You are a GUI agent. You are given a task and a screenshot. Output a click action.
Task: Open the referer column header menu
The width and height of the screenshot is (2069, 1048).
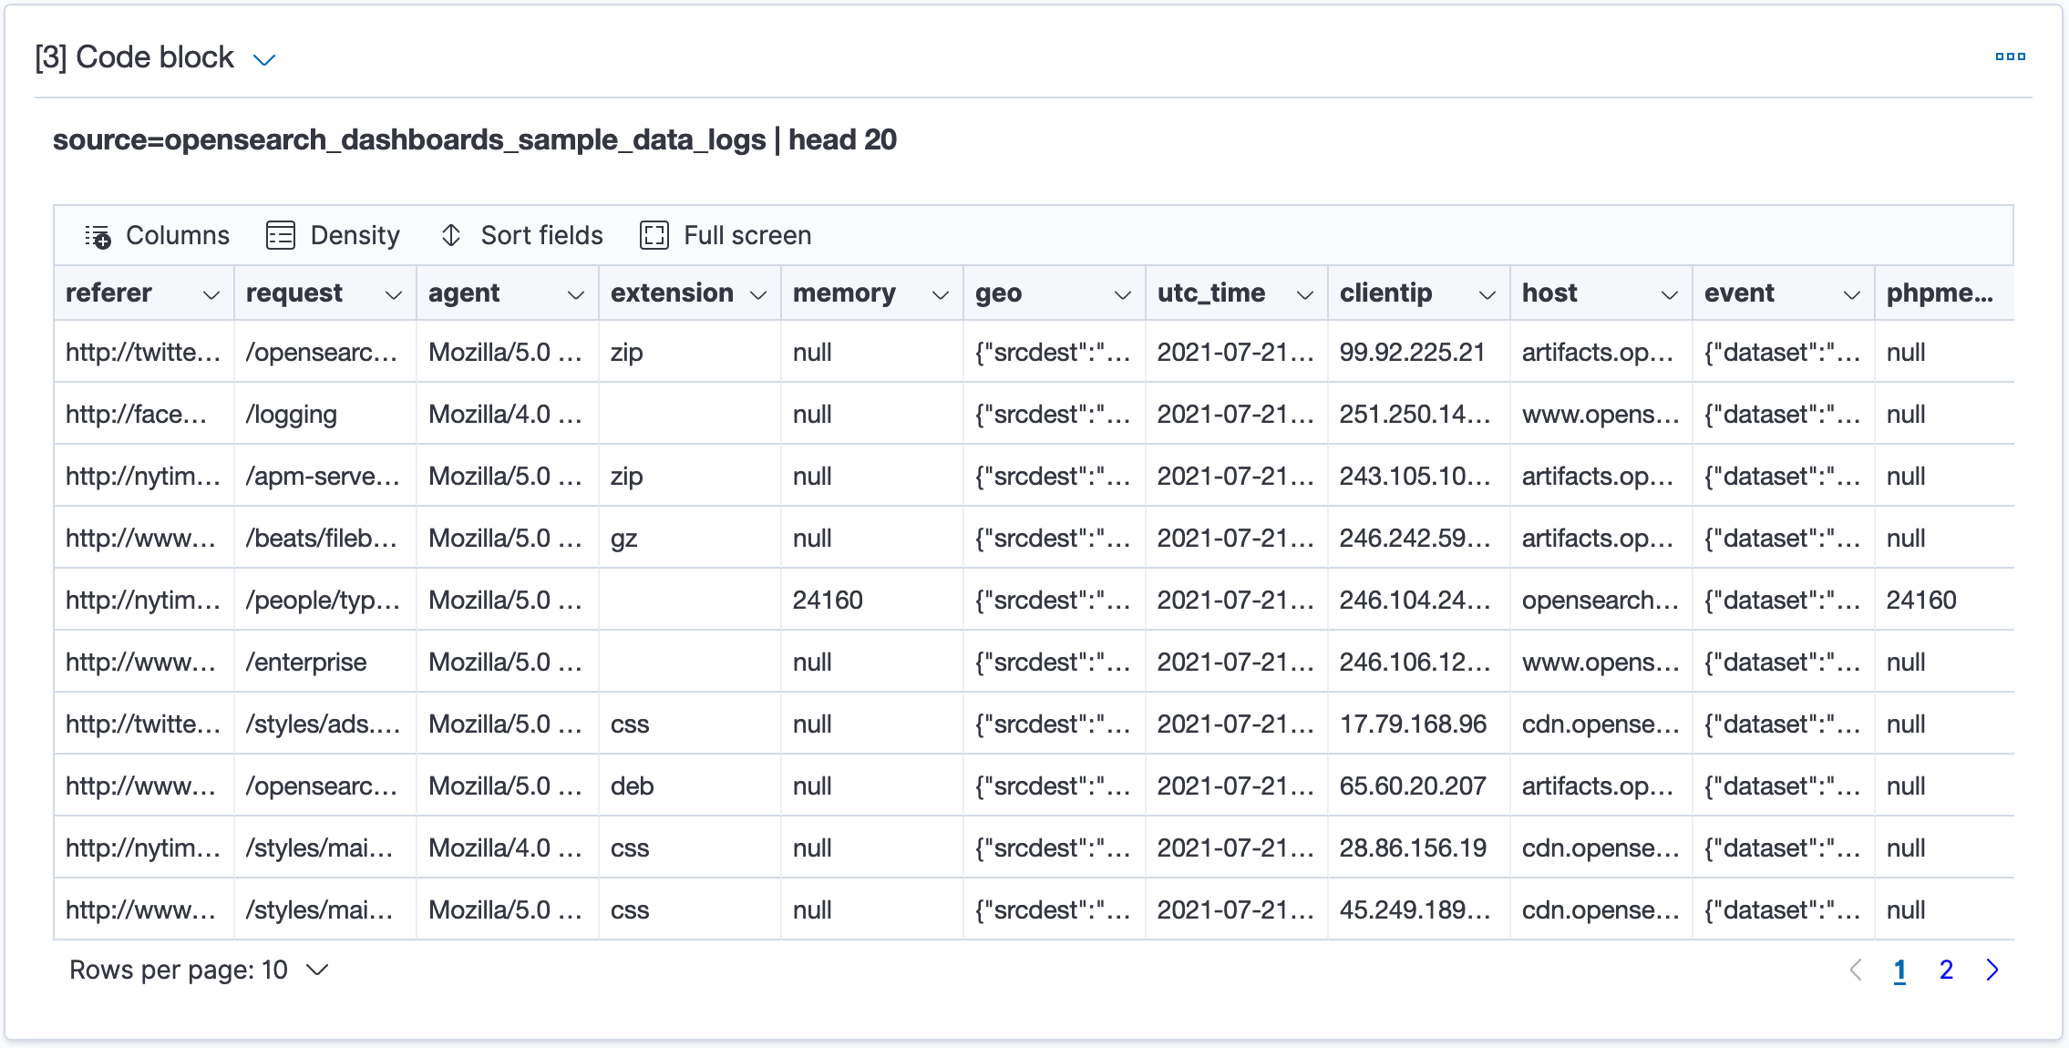click(x=211, y=294)
